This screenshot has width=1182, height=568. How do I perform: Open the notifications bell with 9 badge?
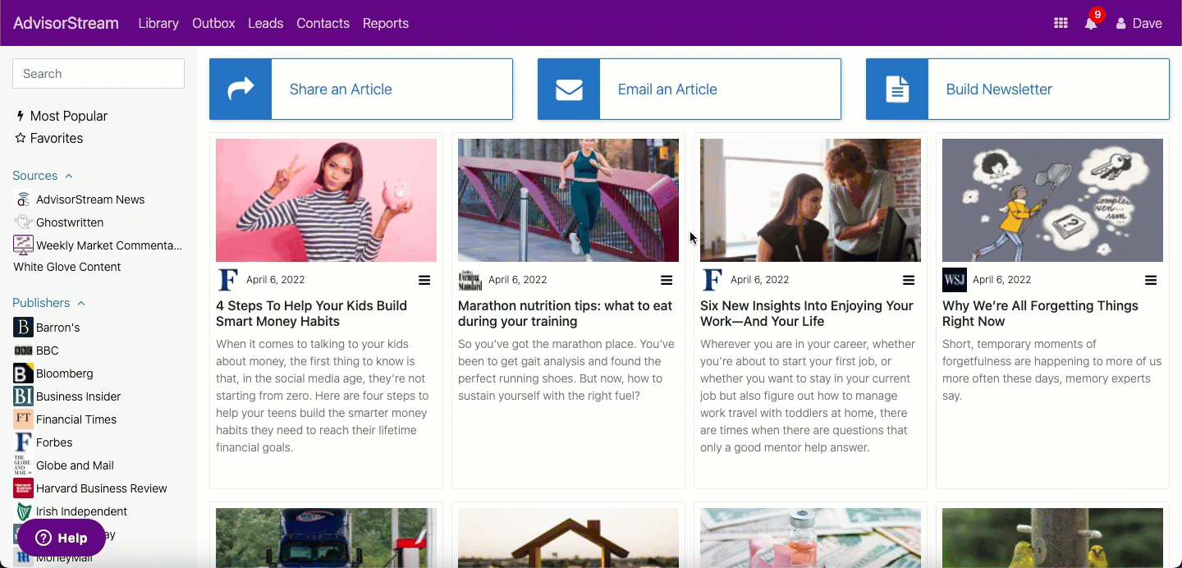click(x=1092, y=21)
